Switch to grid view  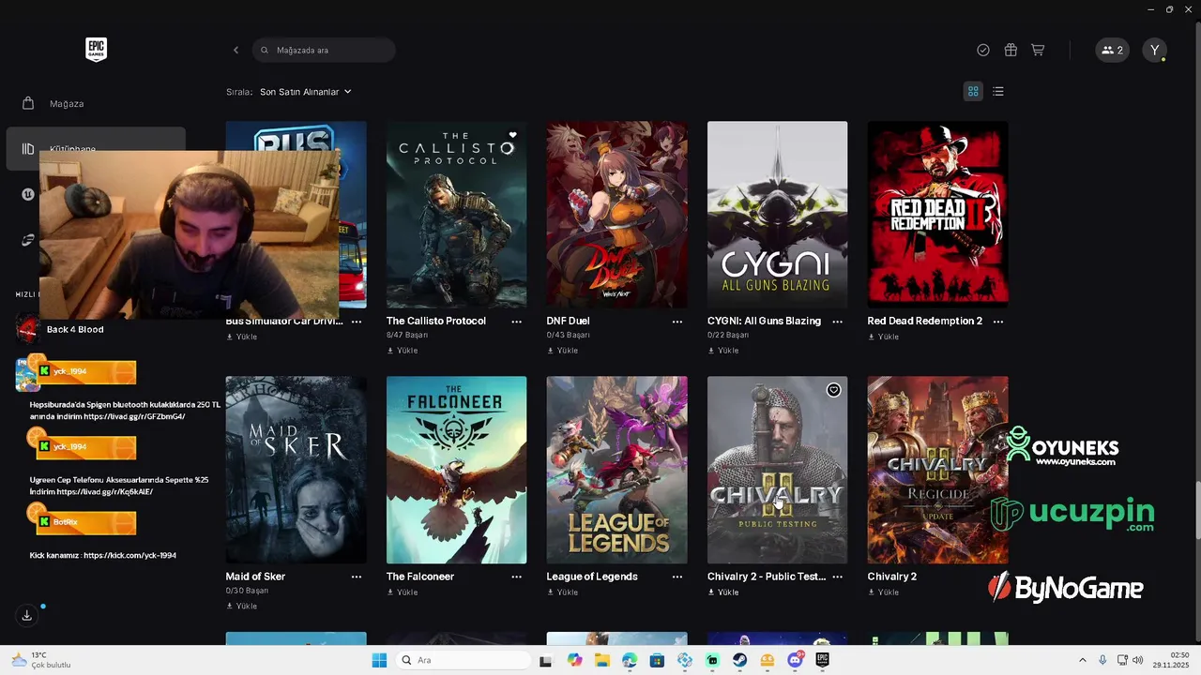coord(973,91)
